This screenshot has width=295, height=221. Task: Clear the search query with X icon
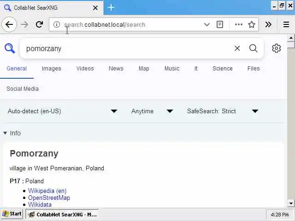coord(237,48)
